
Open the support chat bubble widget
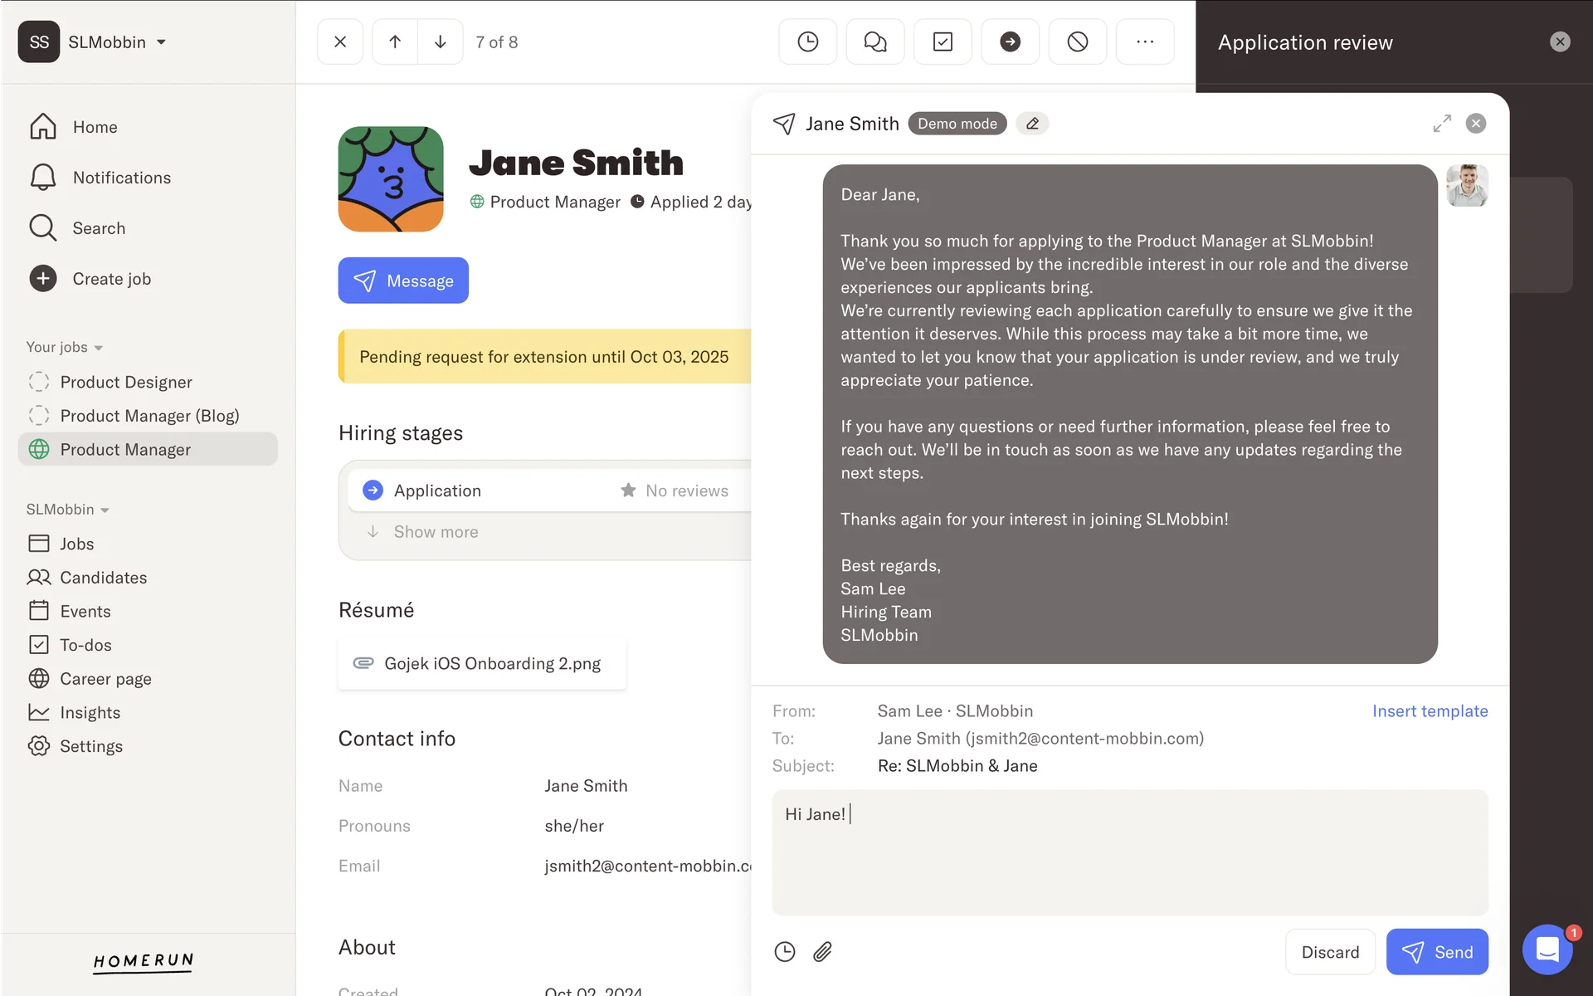1547,949
